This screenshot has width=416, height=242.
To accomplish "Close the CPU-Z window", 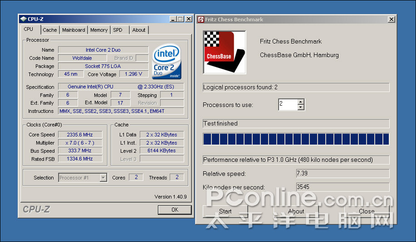I will click(189, 19).
